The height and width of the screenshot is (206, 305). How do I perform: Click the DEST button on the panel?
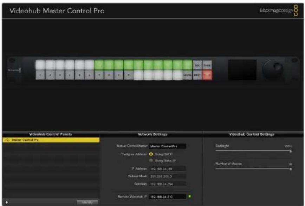(x=197, y=75)
